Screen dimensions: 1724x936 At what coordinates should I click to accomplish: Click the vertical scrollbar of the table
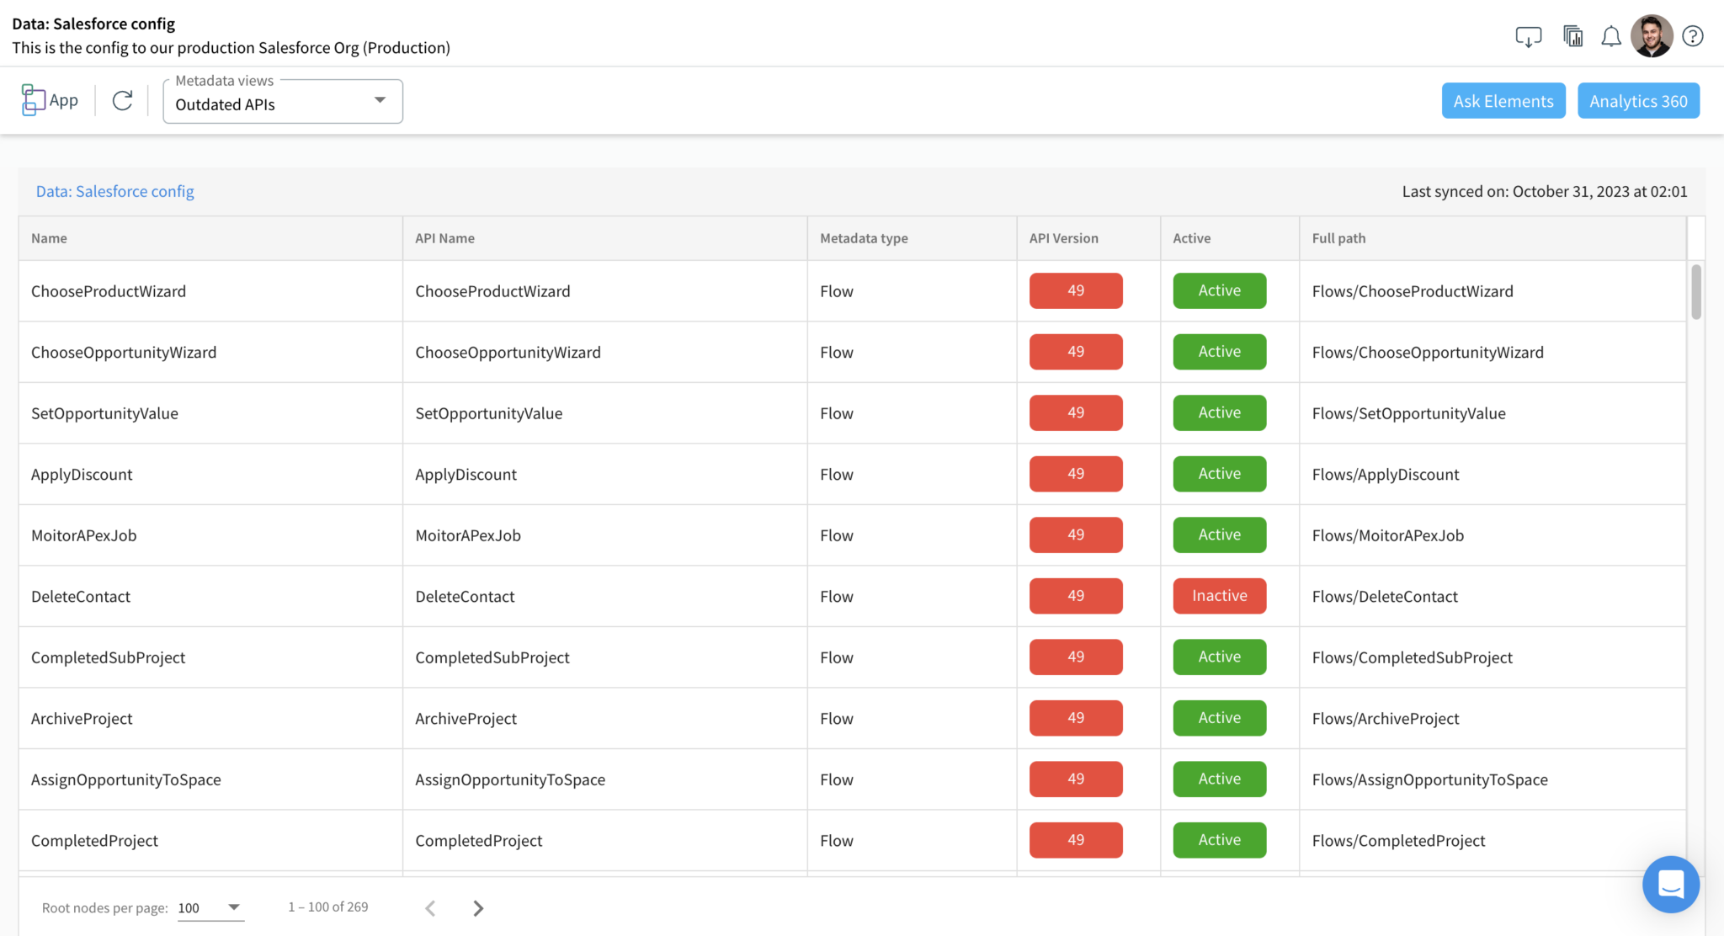point(1695,292)
